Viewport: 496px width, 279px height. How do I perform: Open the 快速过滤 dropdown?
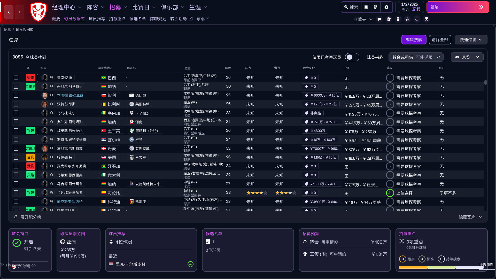pos(471,40)
